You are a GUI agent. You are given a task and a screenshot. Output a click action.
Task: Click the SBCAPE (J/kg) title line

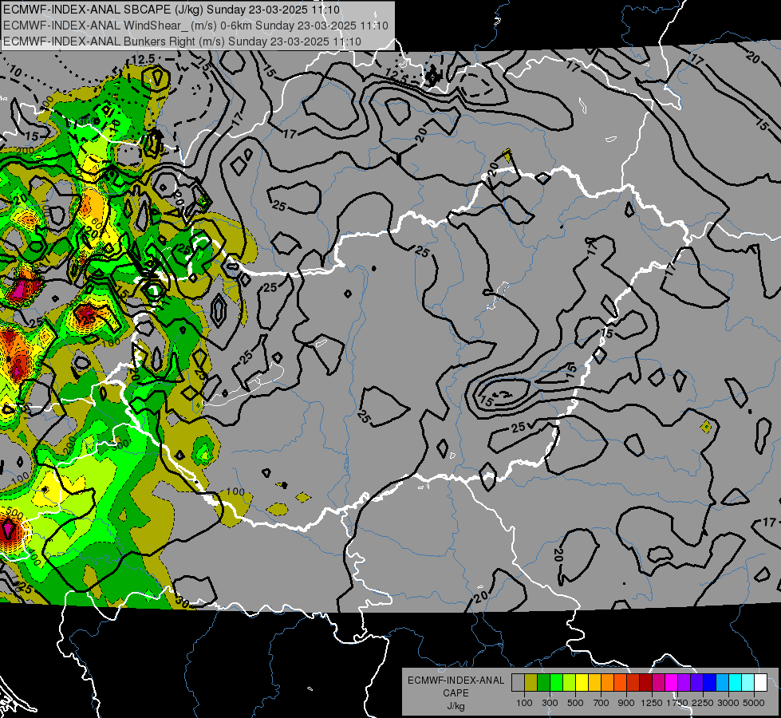tap(172, 10)
